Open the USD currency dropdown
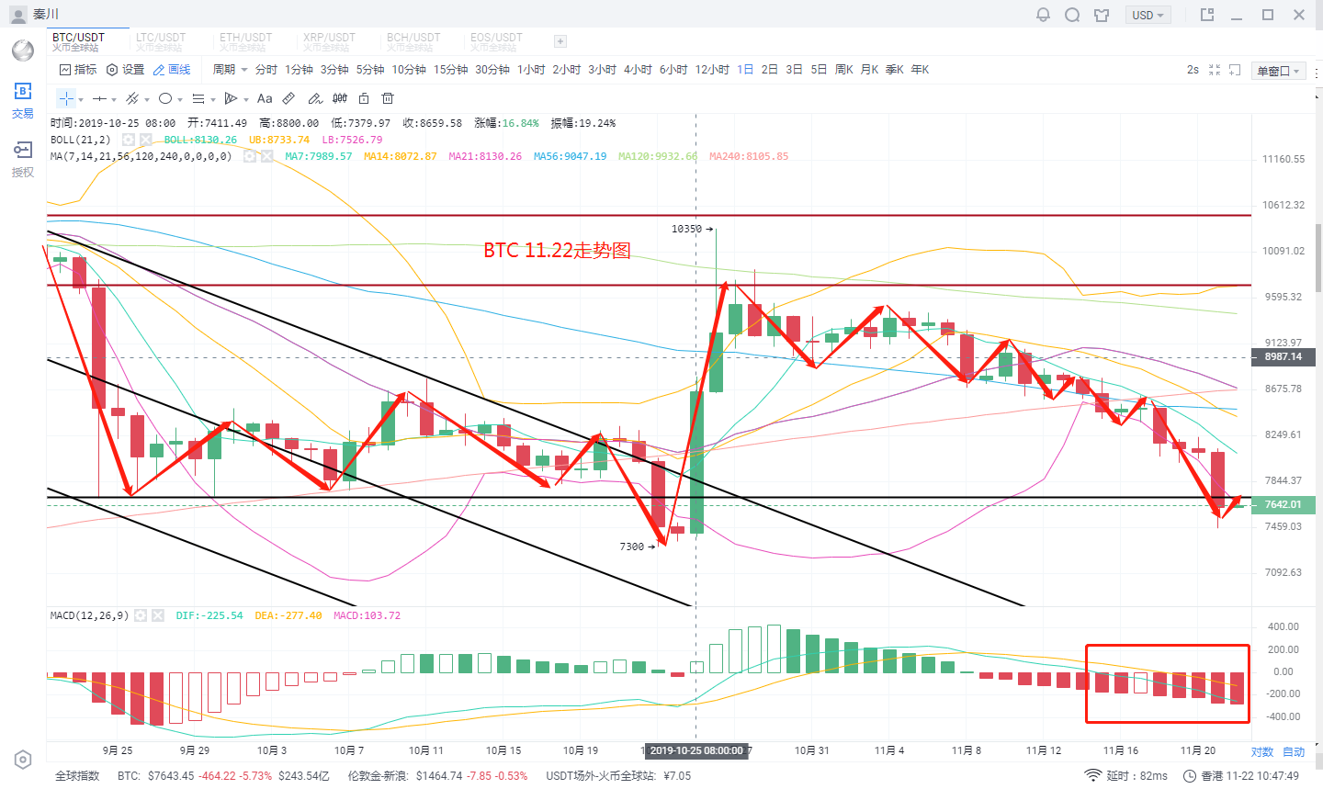This screenshot has width=1323, height=789. tap(1148, 15)
